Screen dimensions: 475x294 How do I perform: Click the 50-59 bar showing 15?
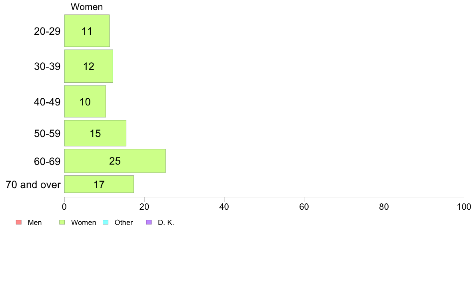point(95,133)
